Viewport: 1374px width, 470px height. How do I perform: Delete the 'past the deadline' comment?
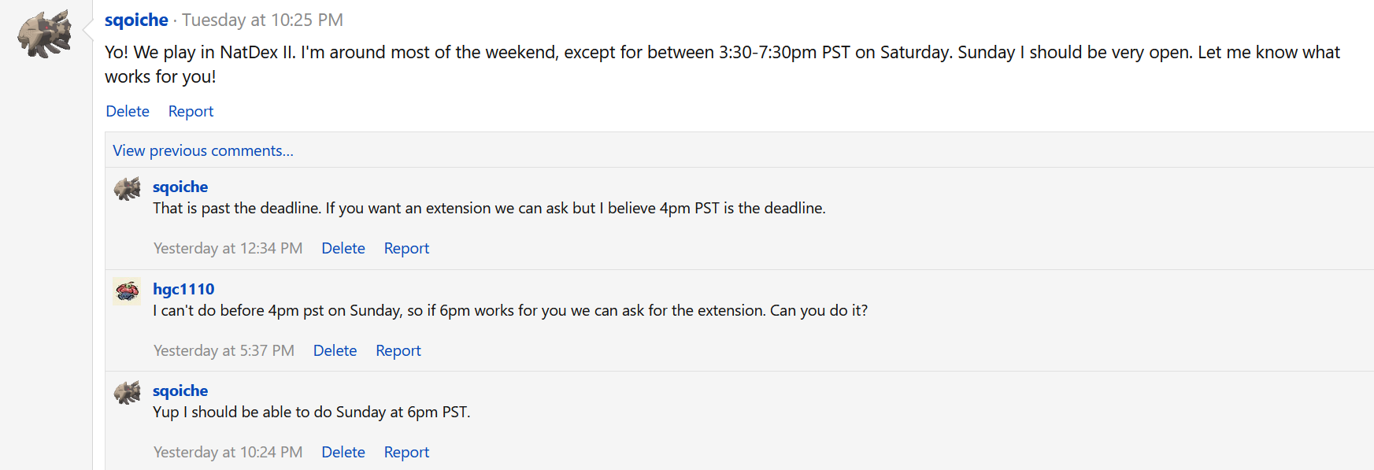pos(343,248)
